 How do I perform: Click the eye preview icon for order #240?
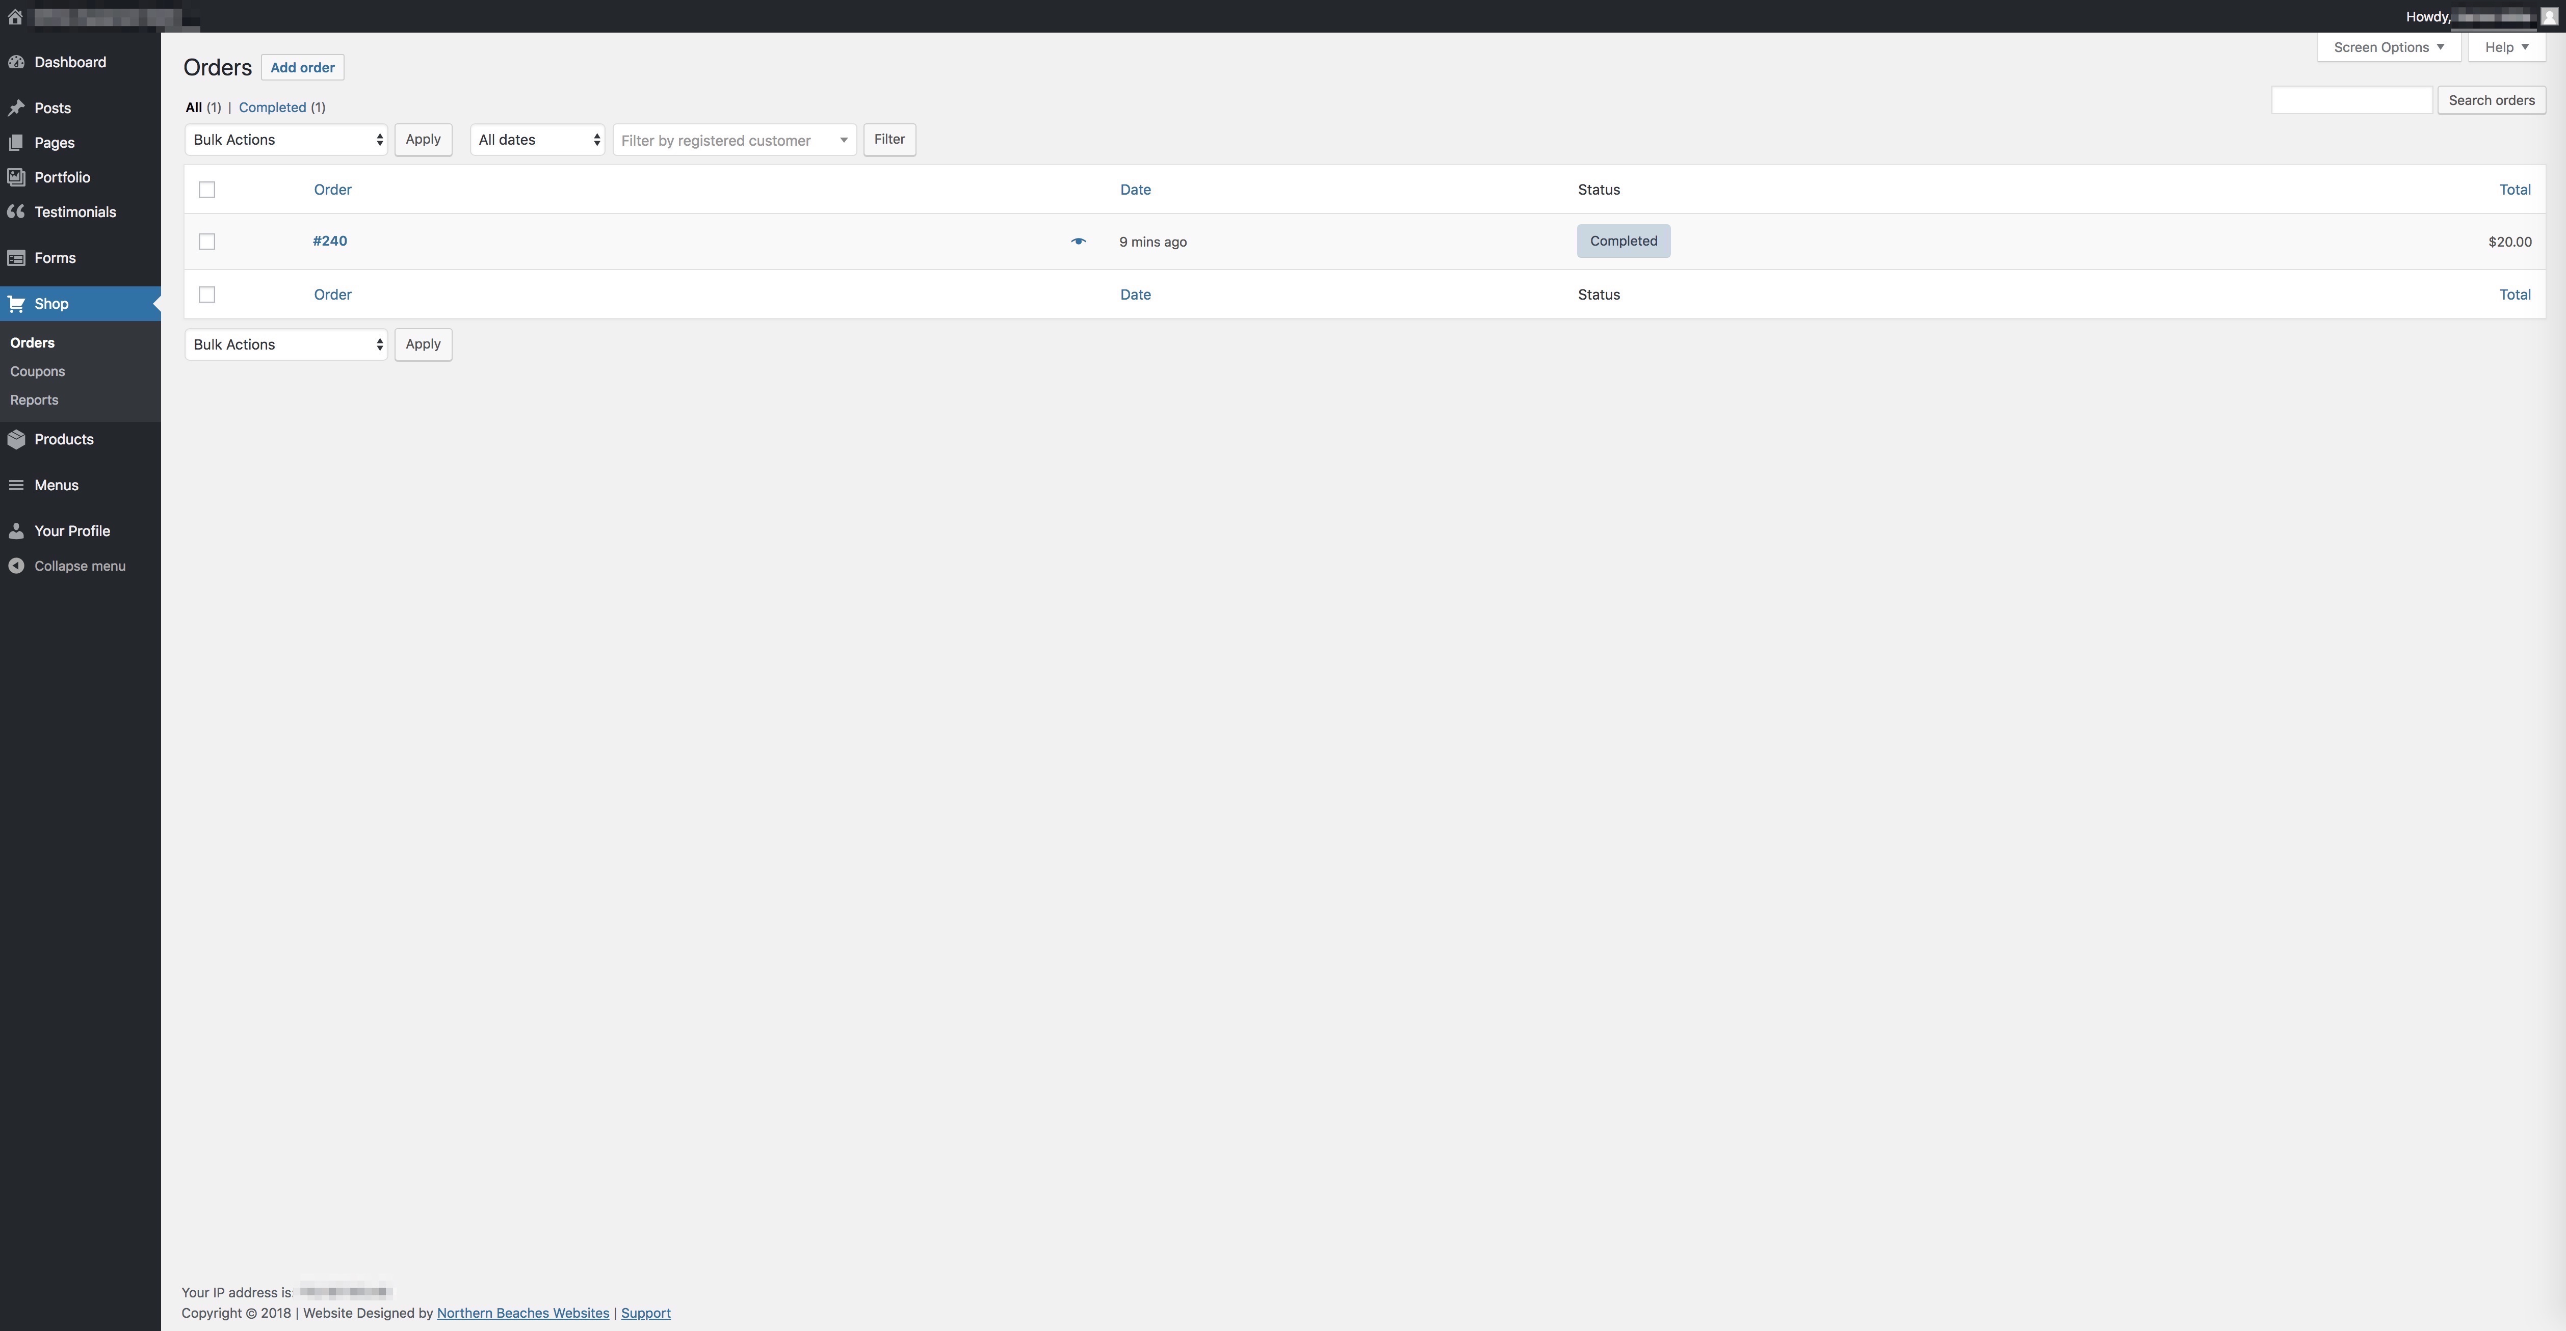point(1078,241)
